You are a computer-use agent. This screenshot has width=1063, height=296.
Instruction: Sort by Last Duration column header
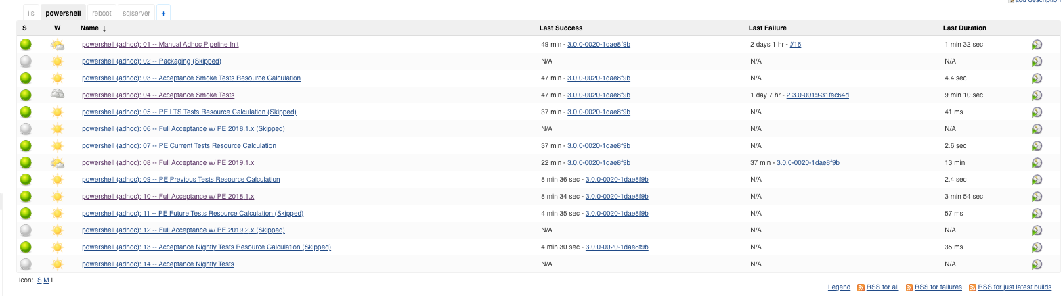pyautogui.click(x=964, y=28)
